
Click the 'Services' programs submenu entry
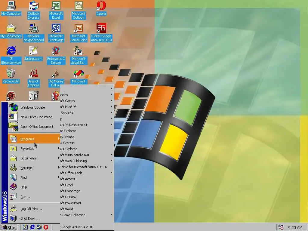click(x=87, y=113)
